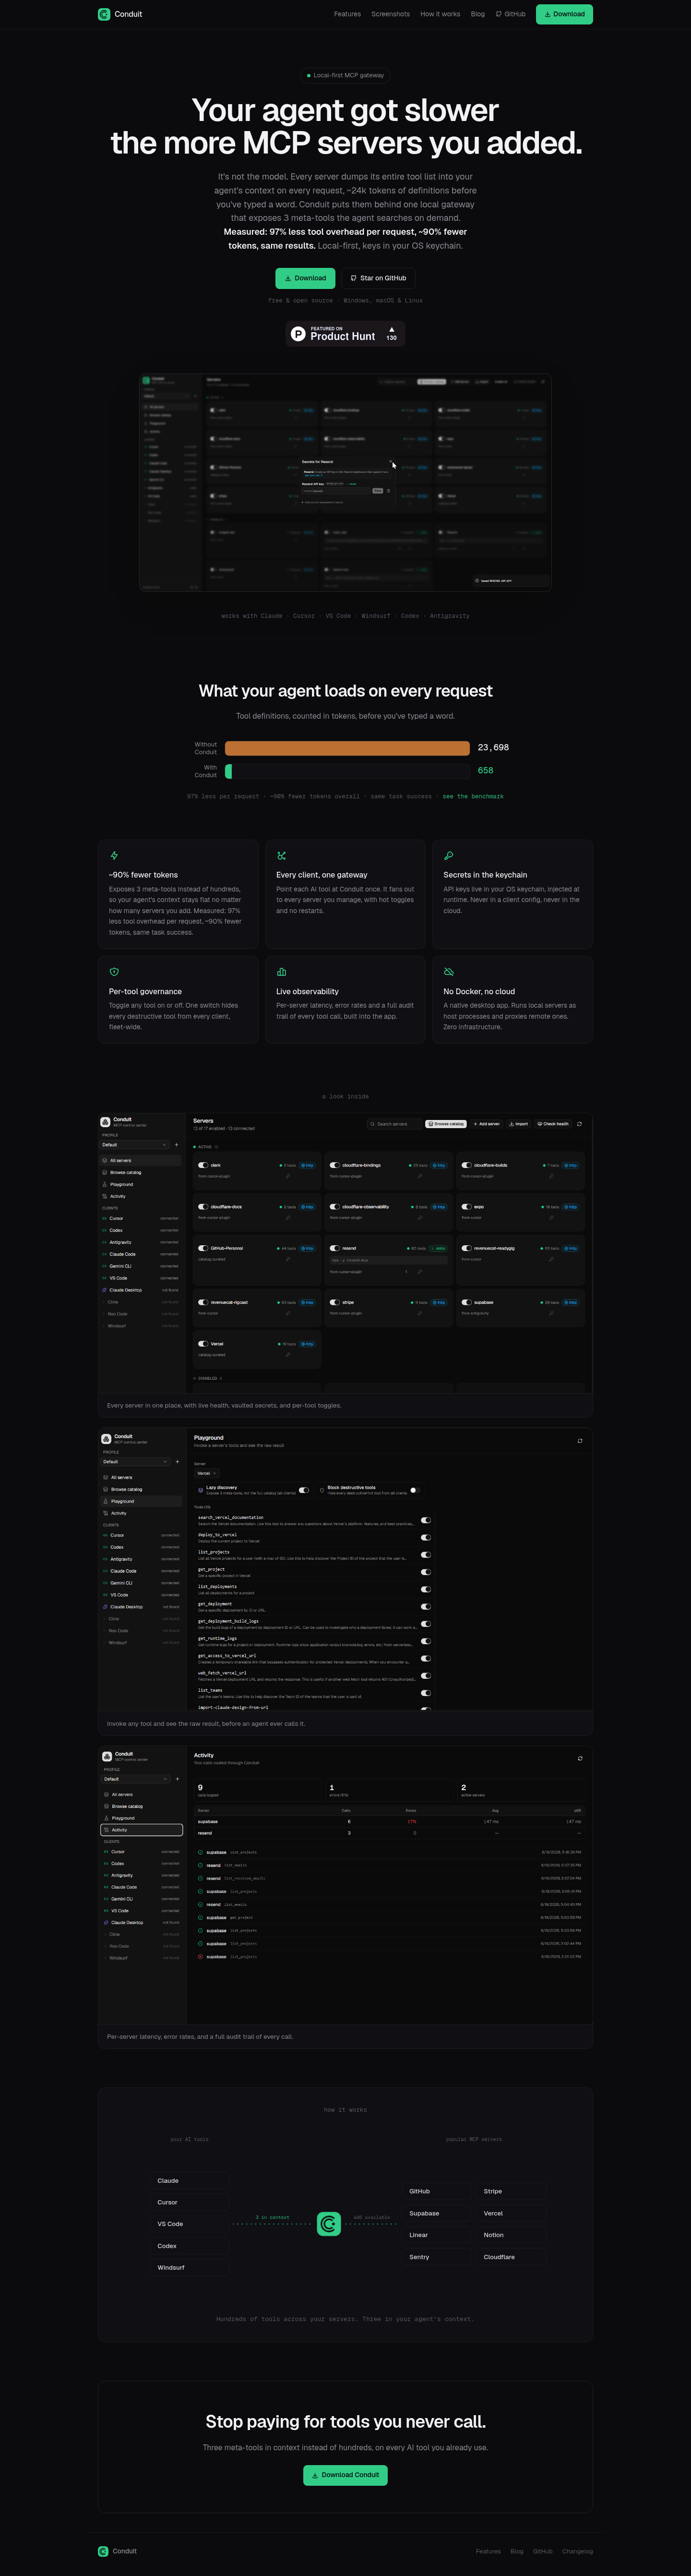Follow the see the benchmark link
The height and width of the screenshot is (2576, 691).
pos(473,797)
